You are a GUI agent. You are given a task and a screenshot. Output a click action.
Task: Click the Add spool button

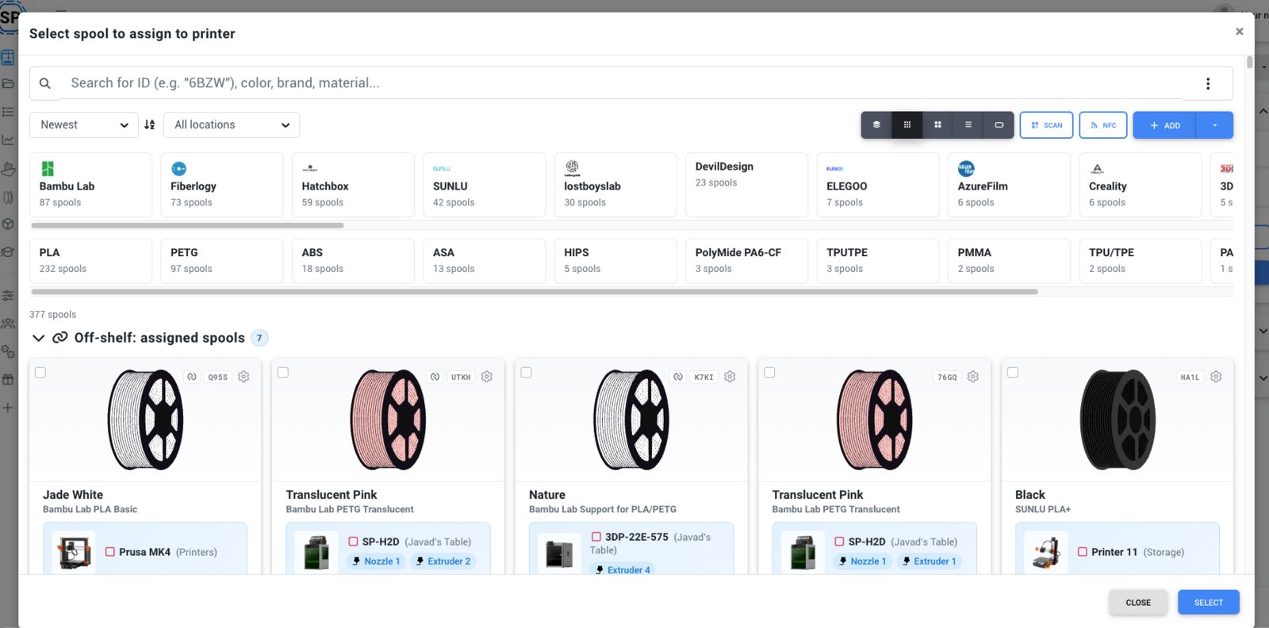coord(1165,125)
